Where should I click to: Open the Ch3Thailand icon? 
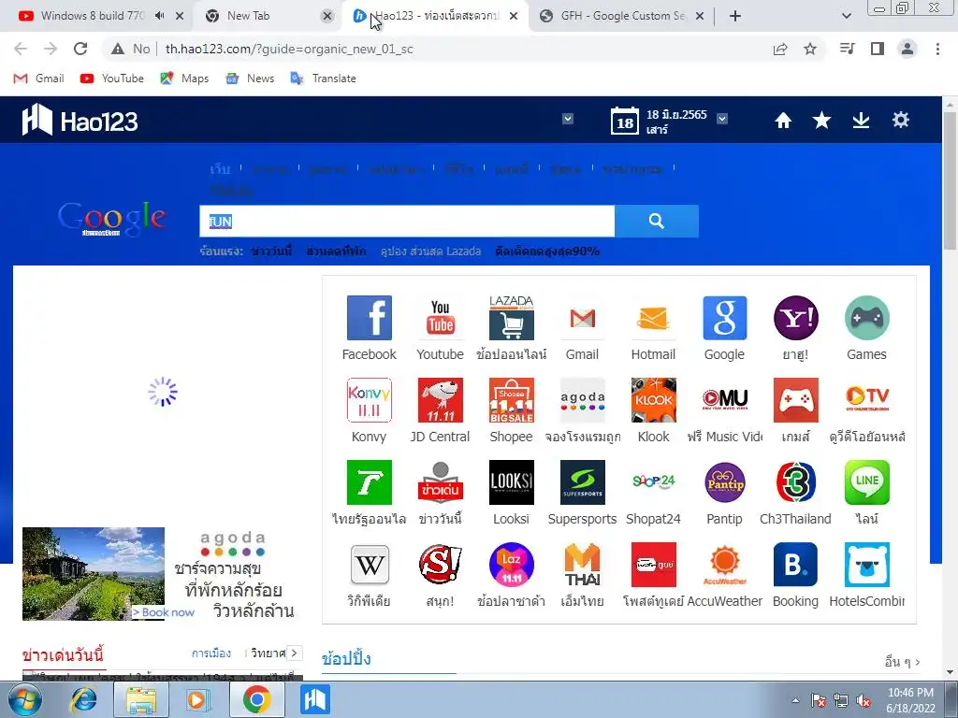click(x=795, y=482)
